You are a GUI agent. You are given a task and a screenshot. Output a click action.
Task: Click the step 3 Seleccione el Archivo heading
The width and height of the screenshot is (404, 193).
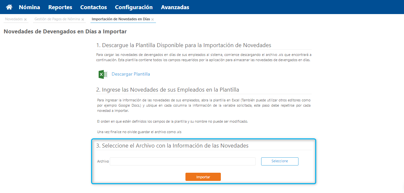[x=172, y=146]
